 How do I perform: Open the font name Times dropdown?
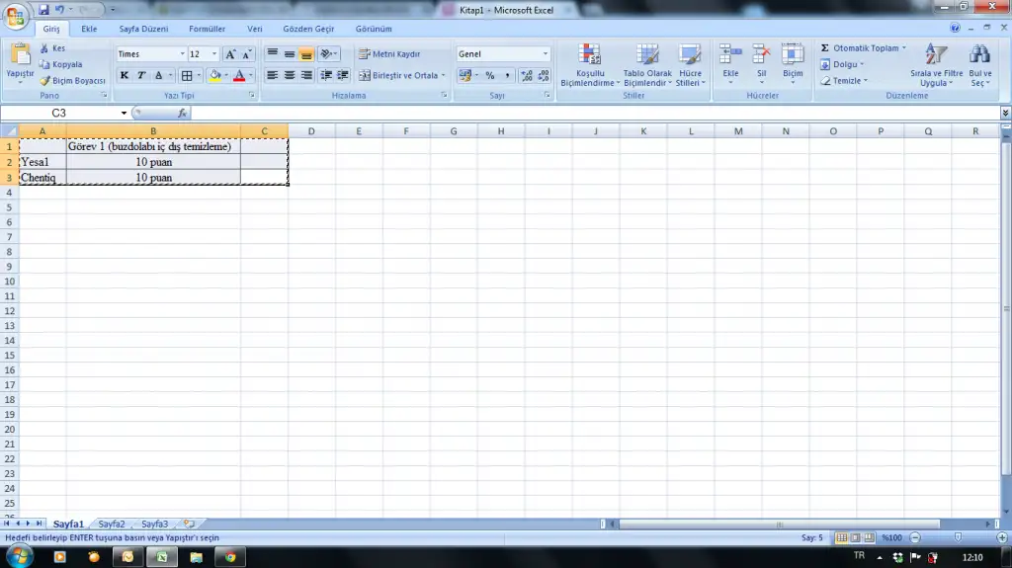point(182,54)
